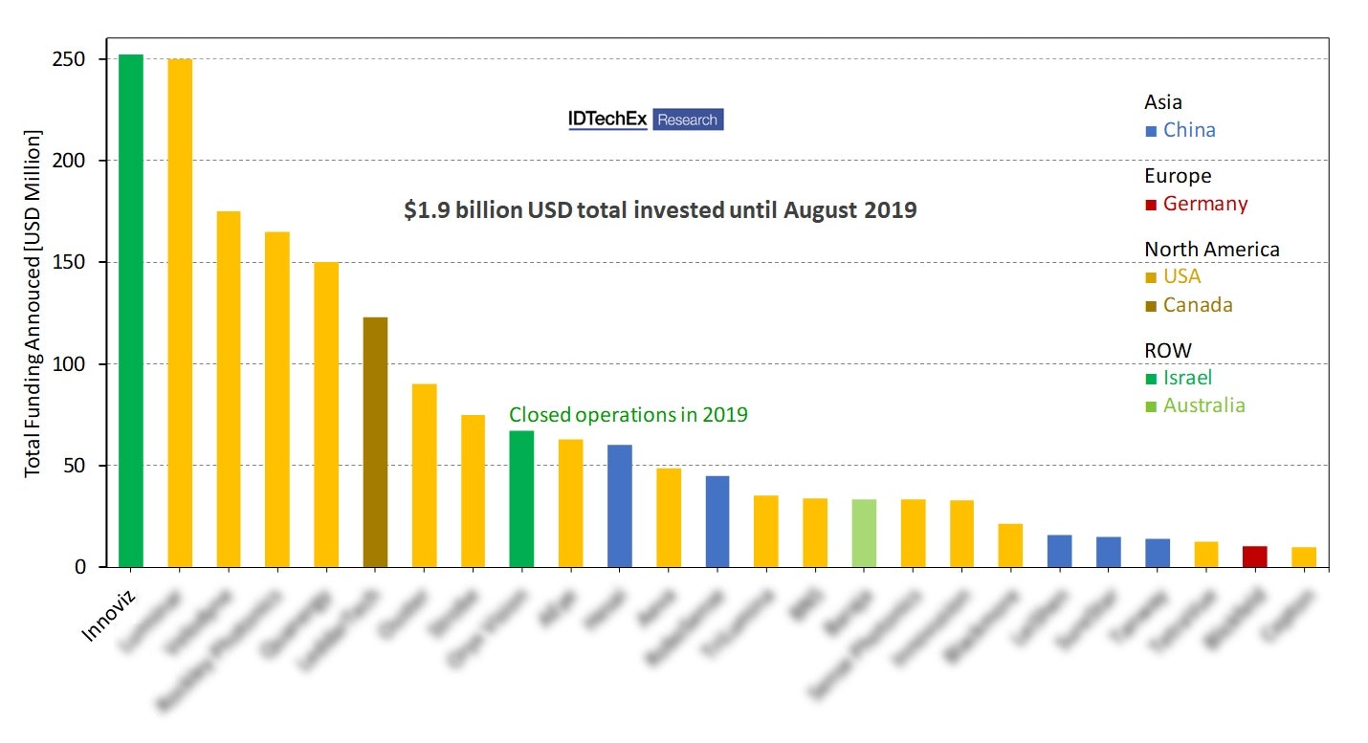Click the blue Research badge

(688, 120)
